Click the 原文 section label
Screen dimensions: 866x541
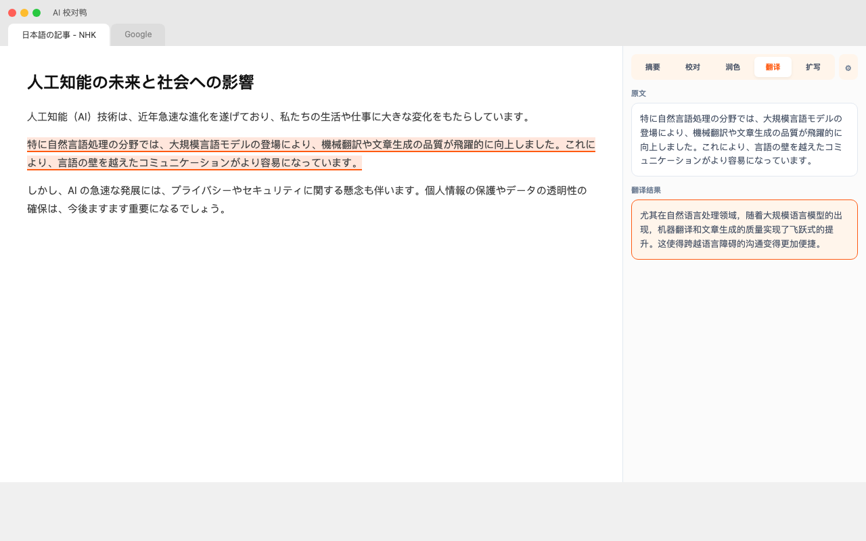639,93
